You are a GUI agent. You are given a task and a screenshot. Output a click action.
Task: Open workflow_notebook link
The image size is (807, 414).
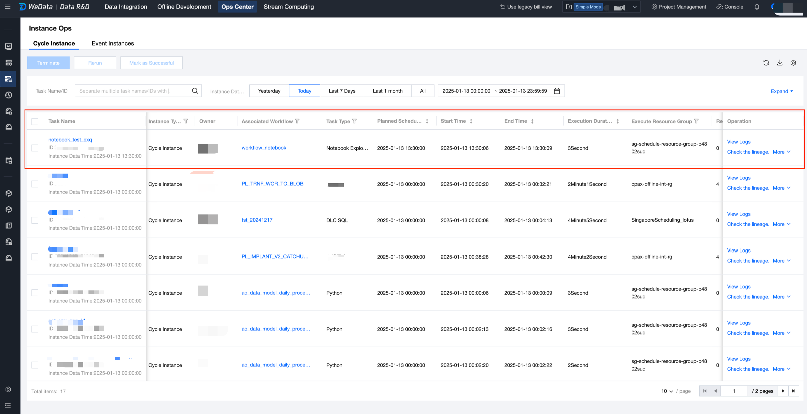[263, 148]
